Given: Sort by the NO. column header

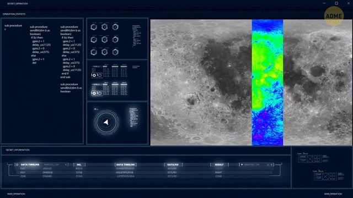Looking at the screenshot, I should [79, 164].
